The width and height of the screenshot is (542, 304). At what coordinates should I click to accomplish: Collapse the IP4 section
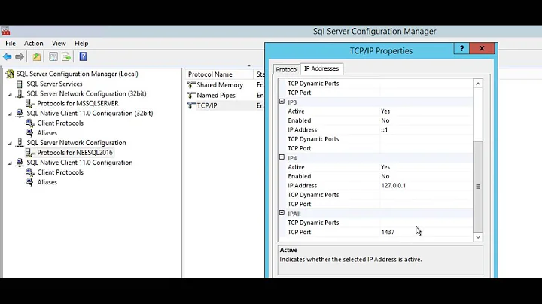[282, 157]
